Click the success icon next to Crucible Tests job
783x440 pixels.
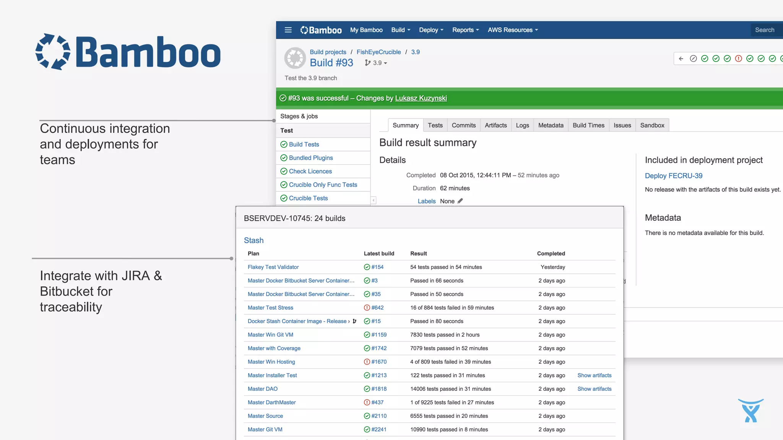tap(284, 198)
